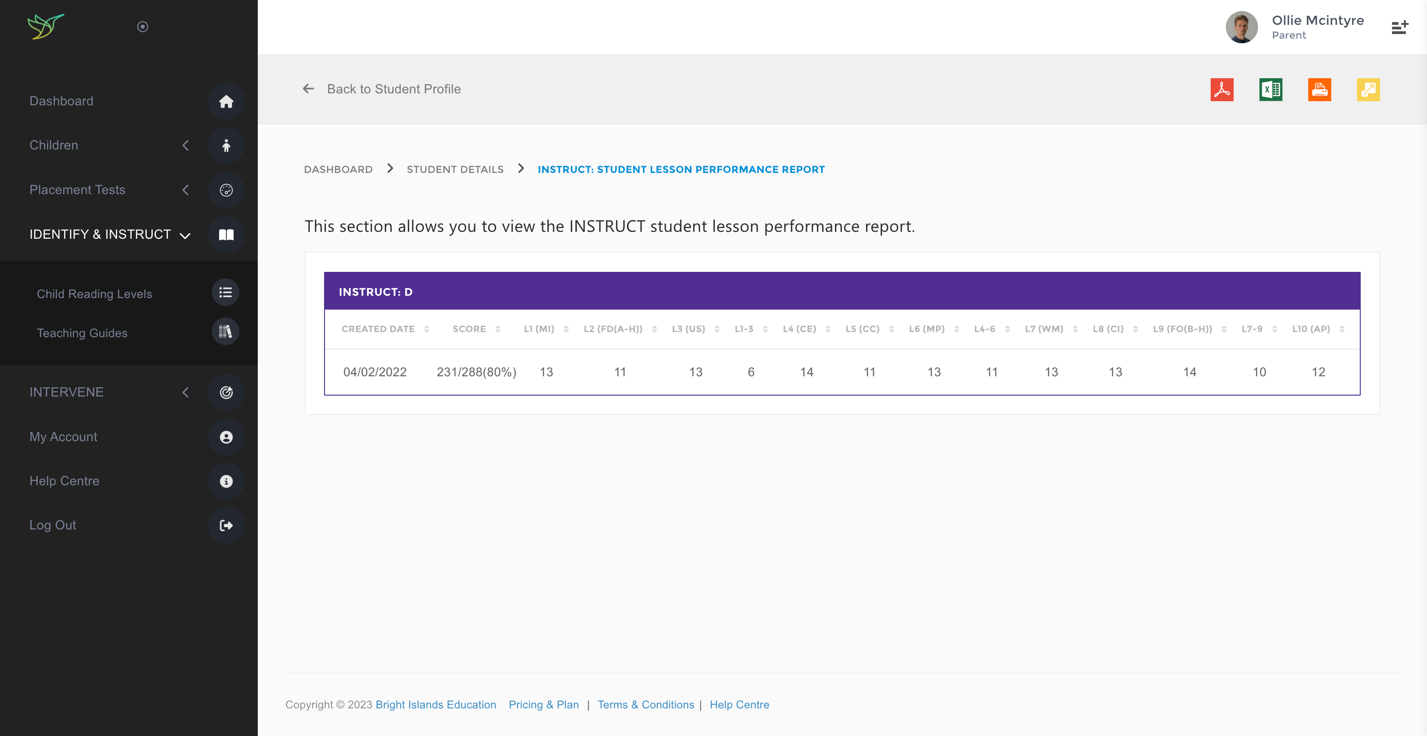The image size is (1427, 736).
Task: Click the Teaching Guides books icon
Action: tap(225, 332)
